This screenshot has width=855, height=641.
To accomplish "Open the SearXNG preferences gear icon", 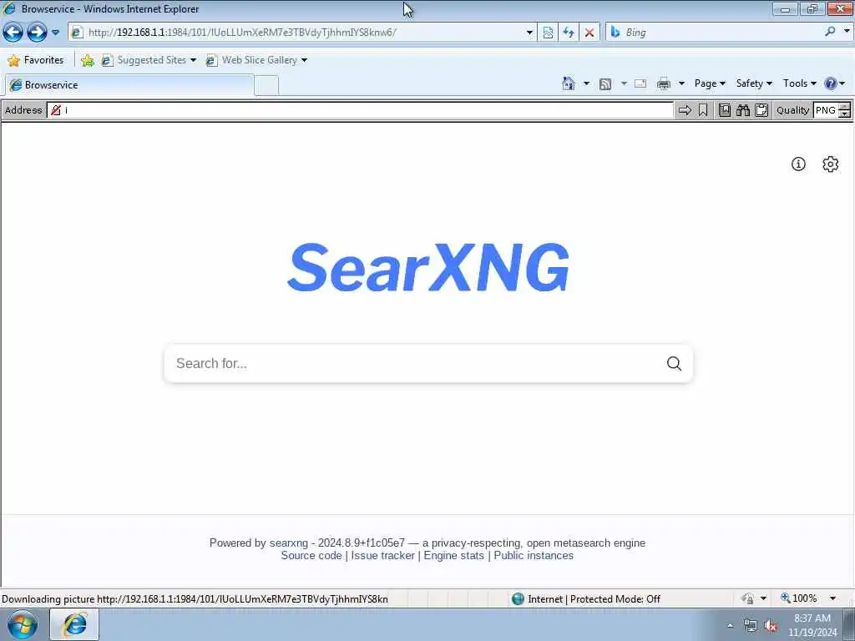I will (x=830, y=164).
